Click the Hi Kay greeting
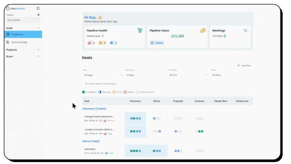Image resolution: width=291 pixels, height=164 pixels. (93, 17)
